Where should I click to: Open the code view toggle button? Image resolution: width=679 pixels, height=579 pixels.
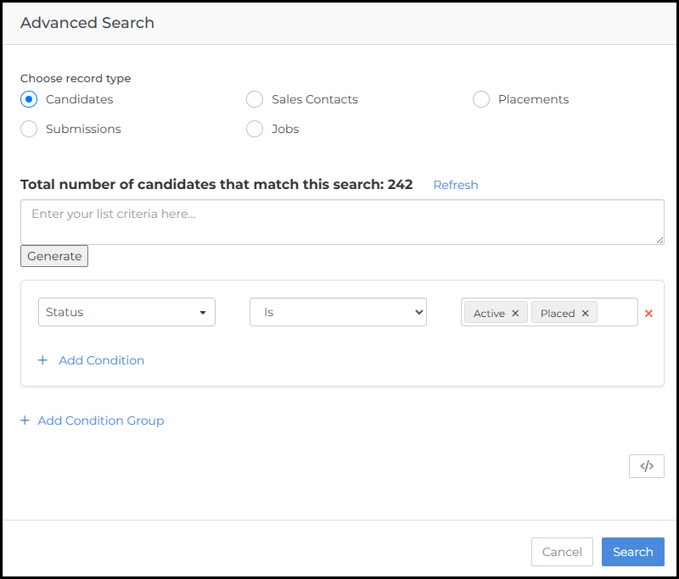[x=647, y=466]
